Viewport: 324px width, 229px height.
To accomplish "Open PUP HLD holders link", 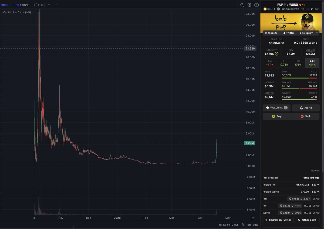I will tap(308, 206).
